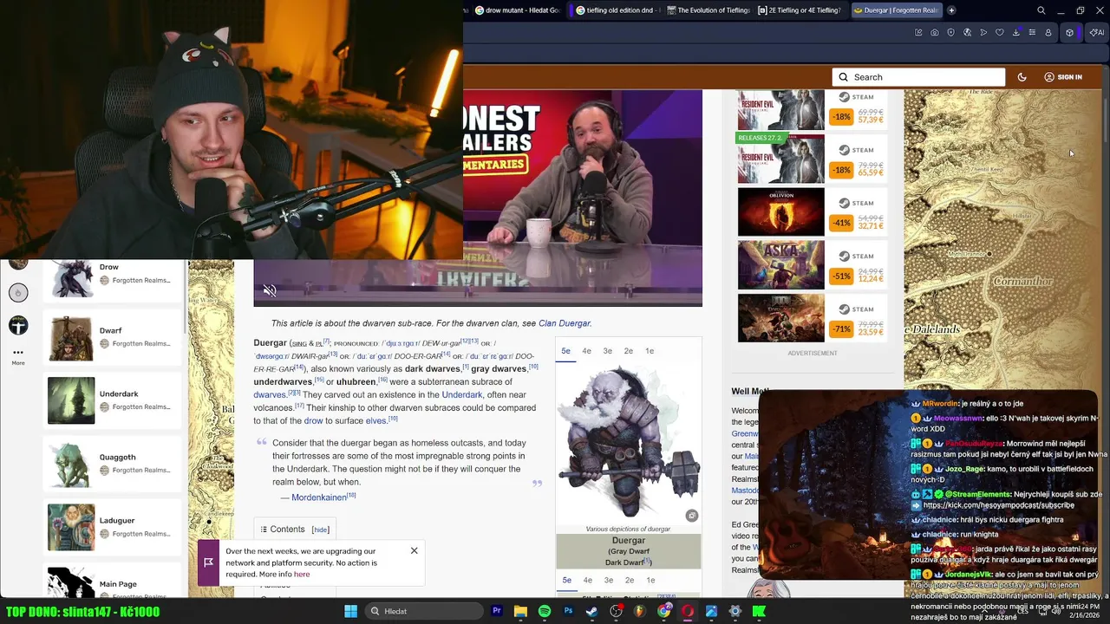This screenshot has width=1110, height=624.
Task: Click the Contents list icon
Action: pos(264,530)
